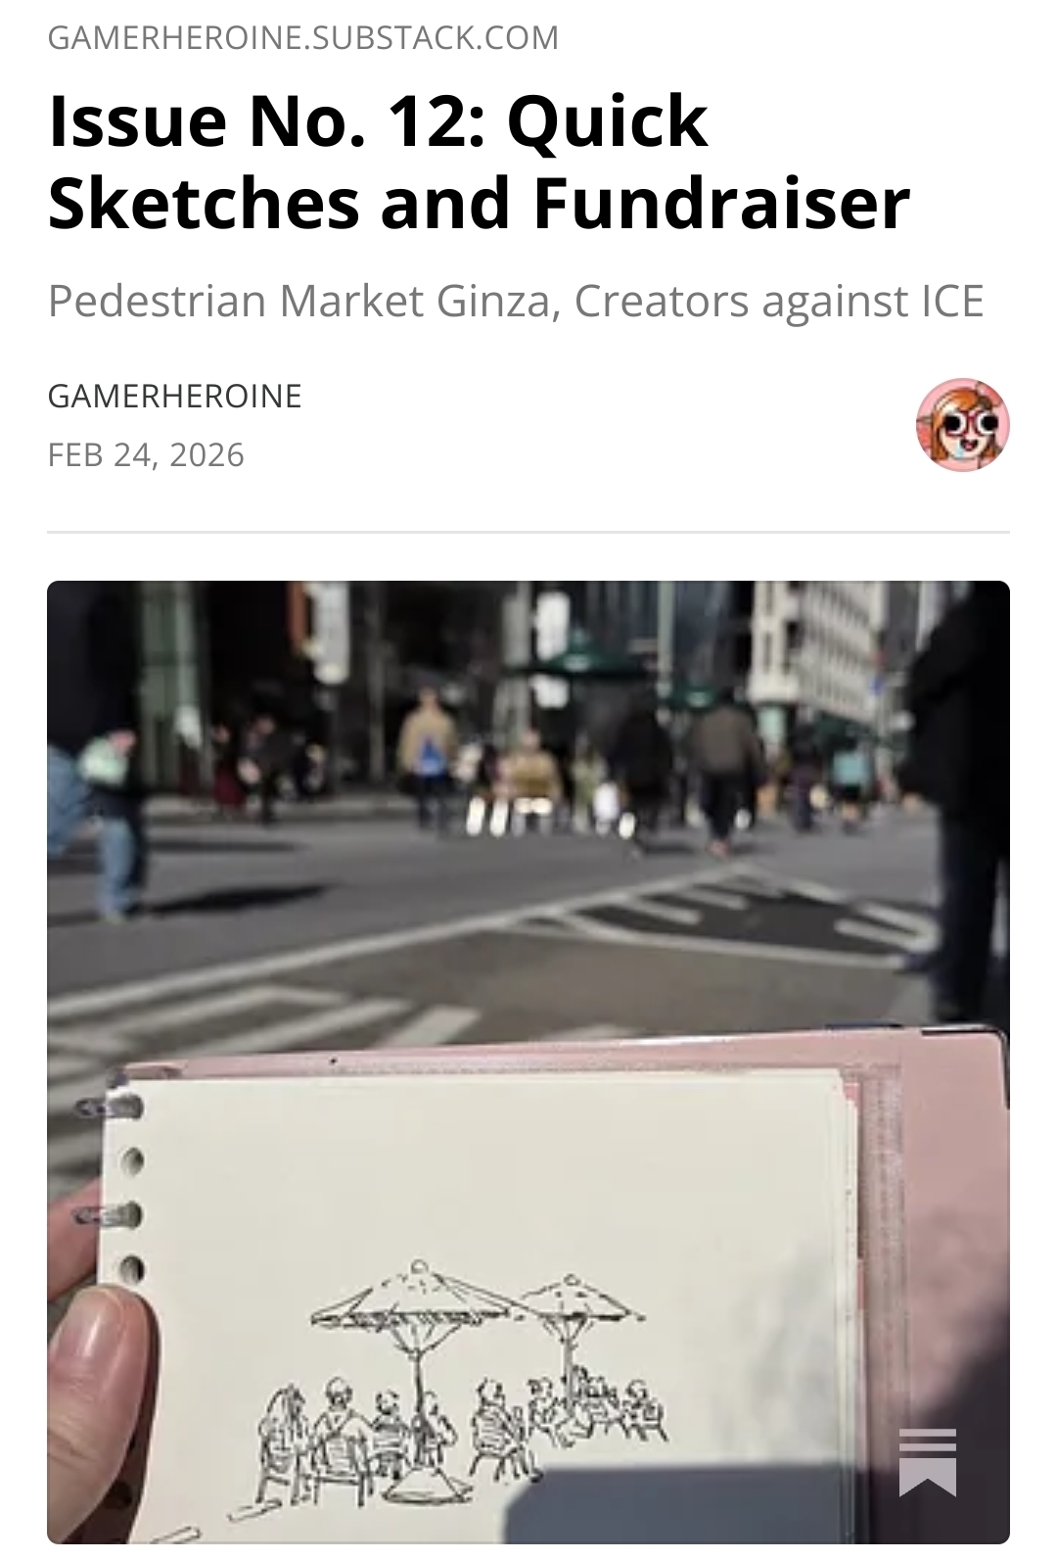Screen dimensions: 1057x1559
Task: Click the Creators against ICE text
Action: (779, 301)
